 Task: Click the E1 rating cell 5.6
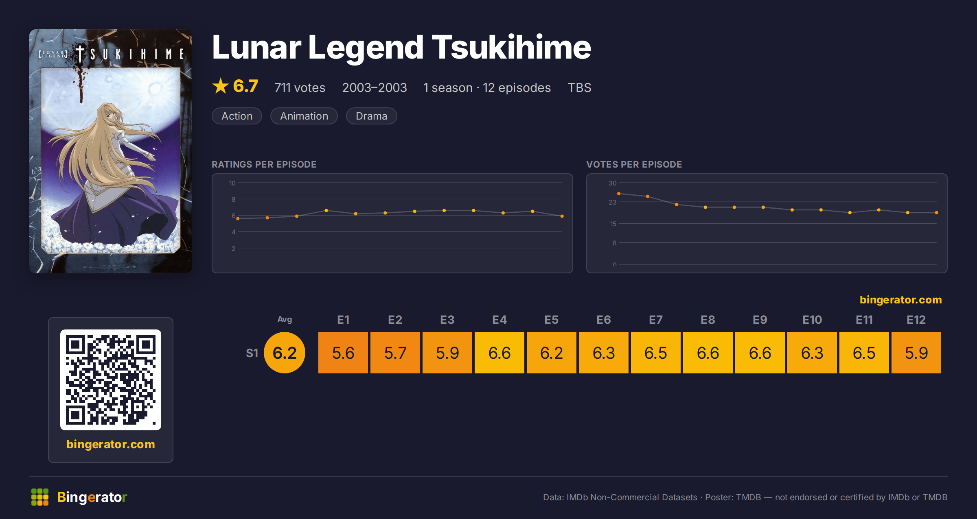(x=343, y=353)
